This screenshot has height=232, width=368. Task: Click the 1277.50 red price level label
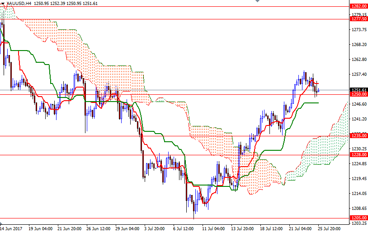click(x=359, y=19)
